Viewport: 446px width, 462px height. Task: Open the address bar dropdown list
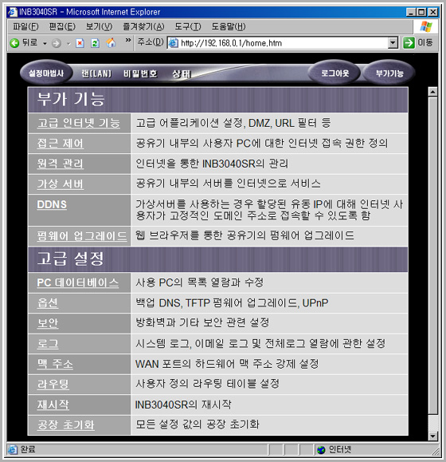pos(393,43)
